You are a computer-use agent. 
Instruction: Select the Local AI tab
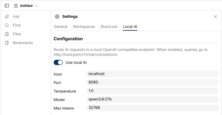130,27
